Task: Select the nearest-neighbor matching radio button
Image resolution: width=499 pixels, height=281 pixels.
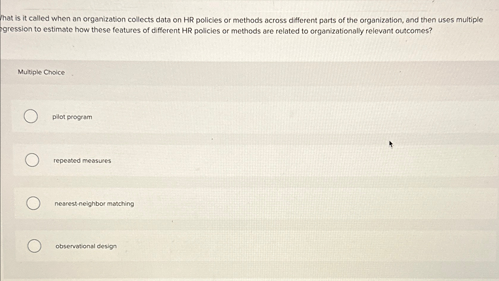Action: coord(33,203)
